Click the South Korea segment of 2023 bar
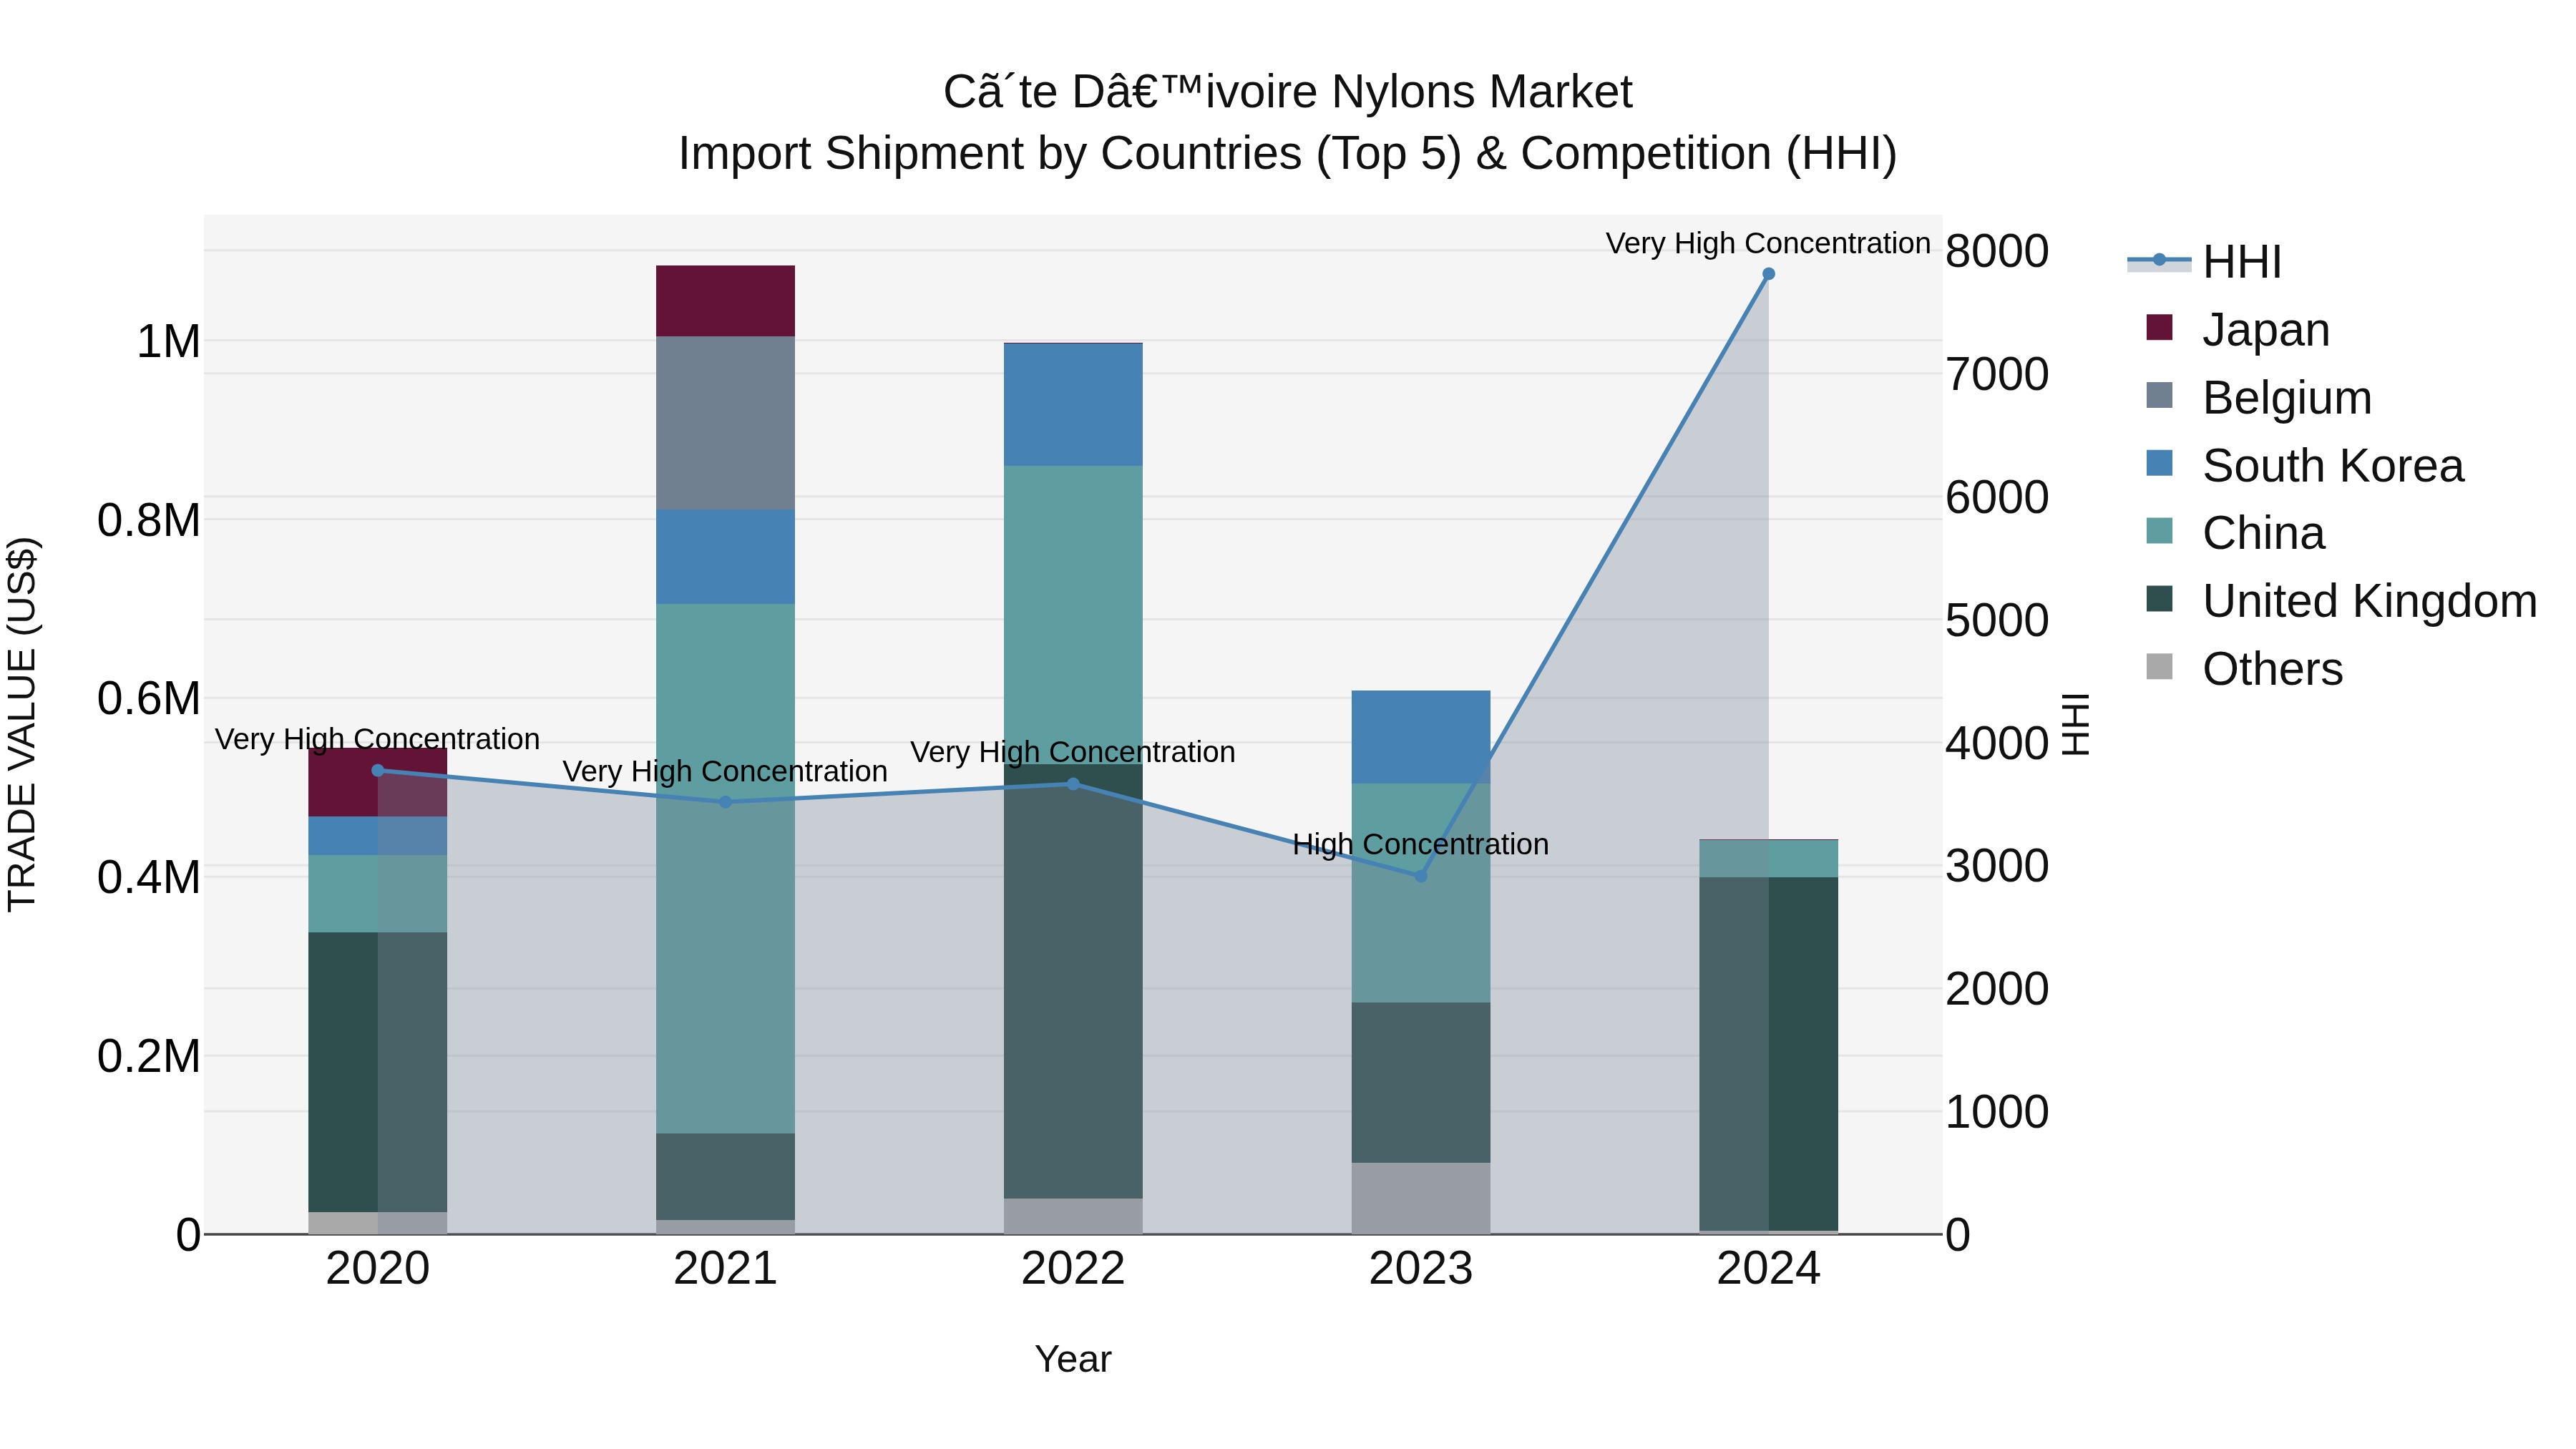Viewport: 2576px width, 1449px height. tap(1421, 737)
